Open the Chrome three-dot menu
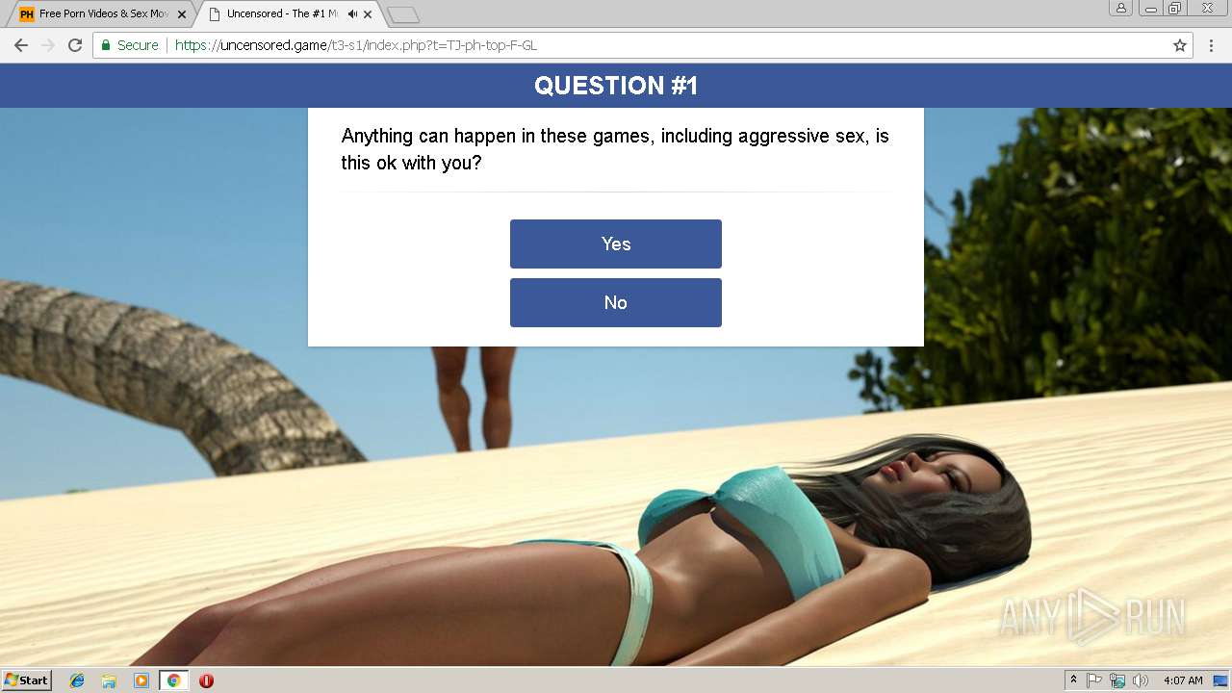Image resolution: width=1232 pixels, height=693 pixels. pyautogui.click(x=1212, y=45)
